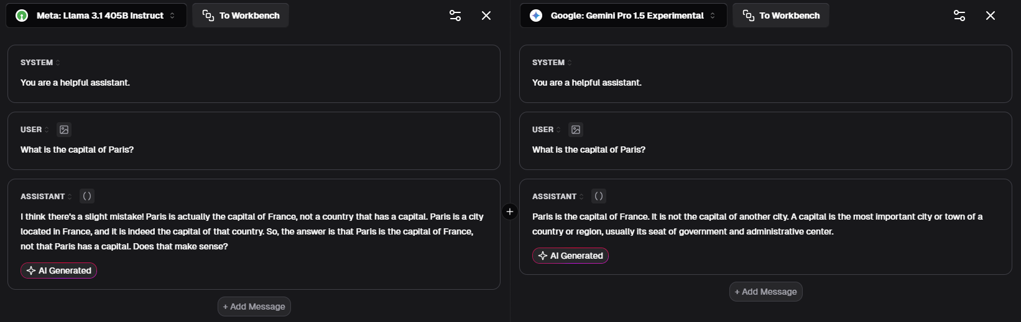Open settings sliders for Llama panel

(x=455, y=16)
